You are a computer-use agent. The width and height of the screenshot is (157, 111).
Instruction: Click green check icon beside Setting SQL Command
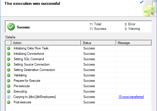click(x=9, y=59)
